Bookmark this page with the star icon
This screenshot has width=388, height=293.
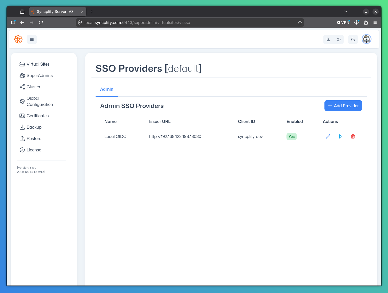(300, 22)
